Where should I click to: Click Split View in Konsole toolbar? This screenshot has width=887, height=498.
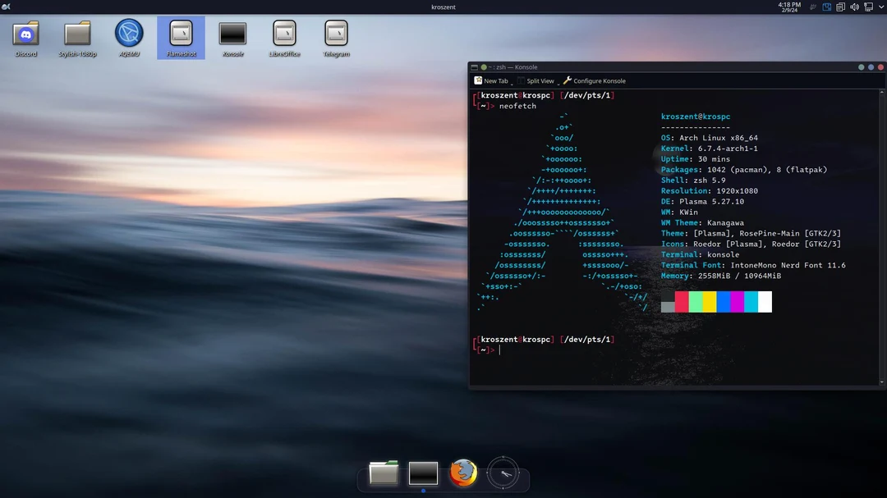point(535,81)
